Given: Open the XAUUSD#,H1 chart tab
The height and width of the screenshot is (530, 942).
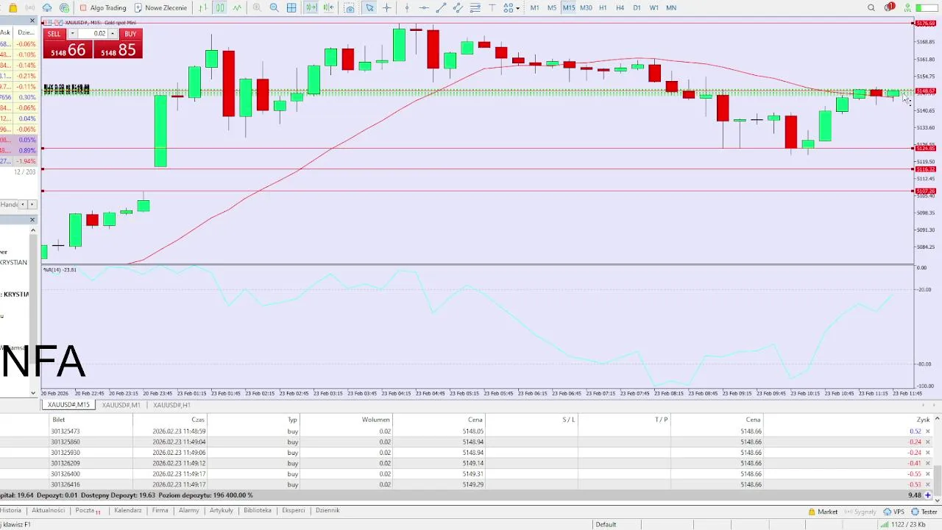Looking at the screenshot, I should click(x=171, y=405).
